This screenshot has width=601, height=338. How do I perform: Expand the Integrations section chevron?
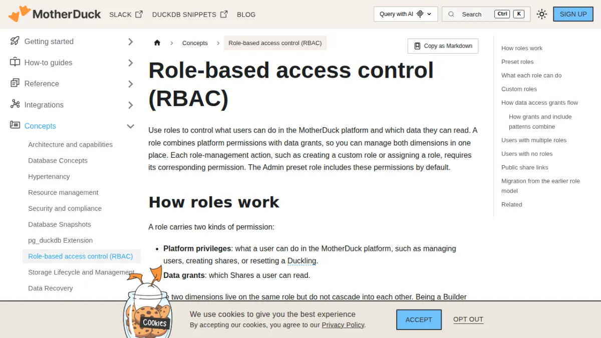[x=131, y=105]
